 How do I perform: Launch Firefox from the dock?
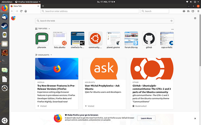5,8
